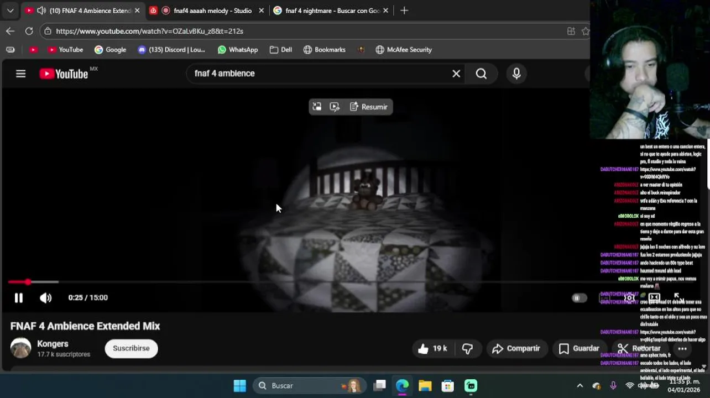
Task: Toggle the autoplay switch
Action: (x=578, y=298)
